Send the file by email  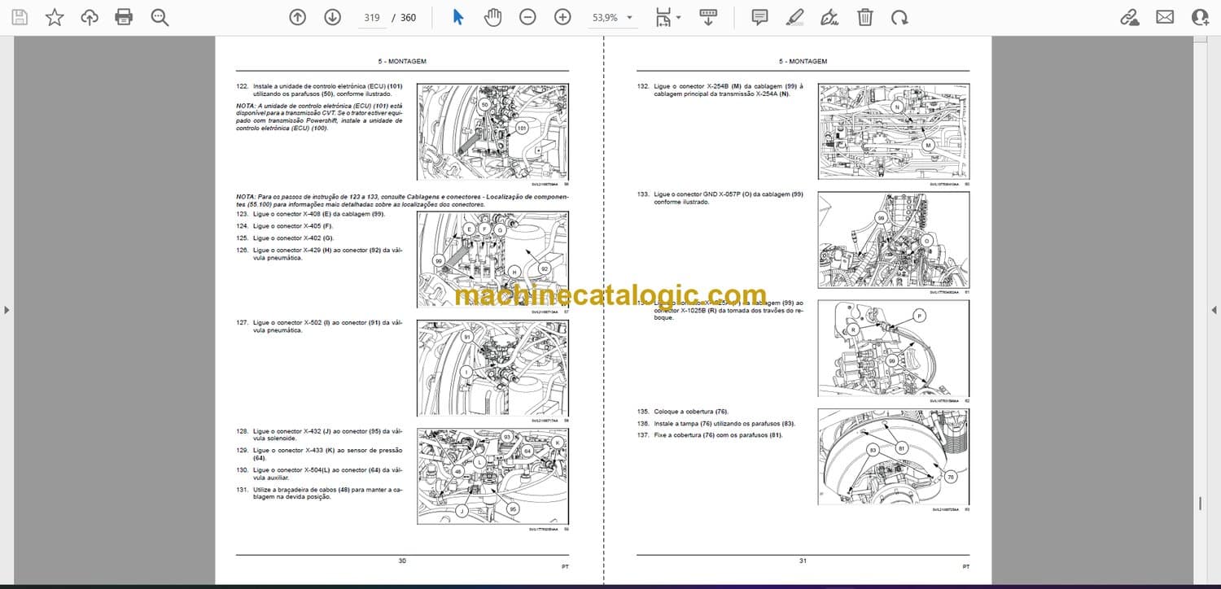tap(1165, 17)
